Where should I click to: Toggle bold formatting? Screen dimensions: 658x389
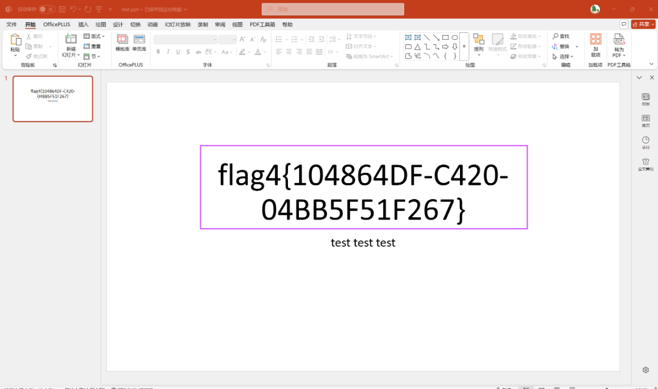click(x=158, y=52)
